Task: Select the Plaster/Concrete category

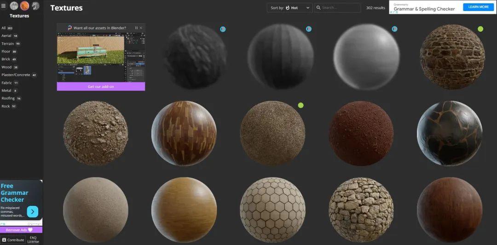Action: 16,75
